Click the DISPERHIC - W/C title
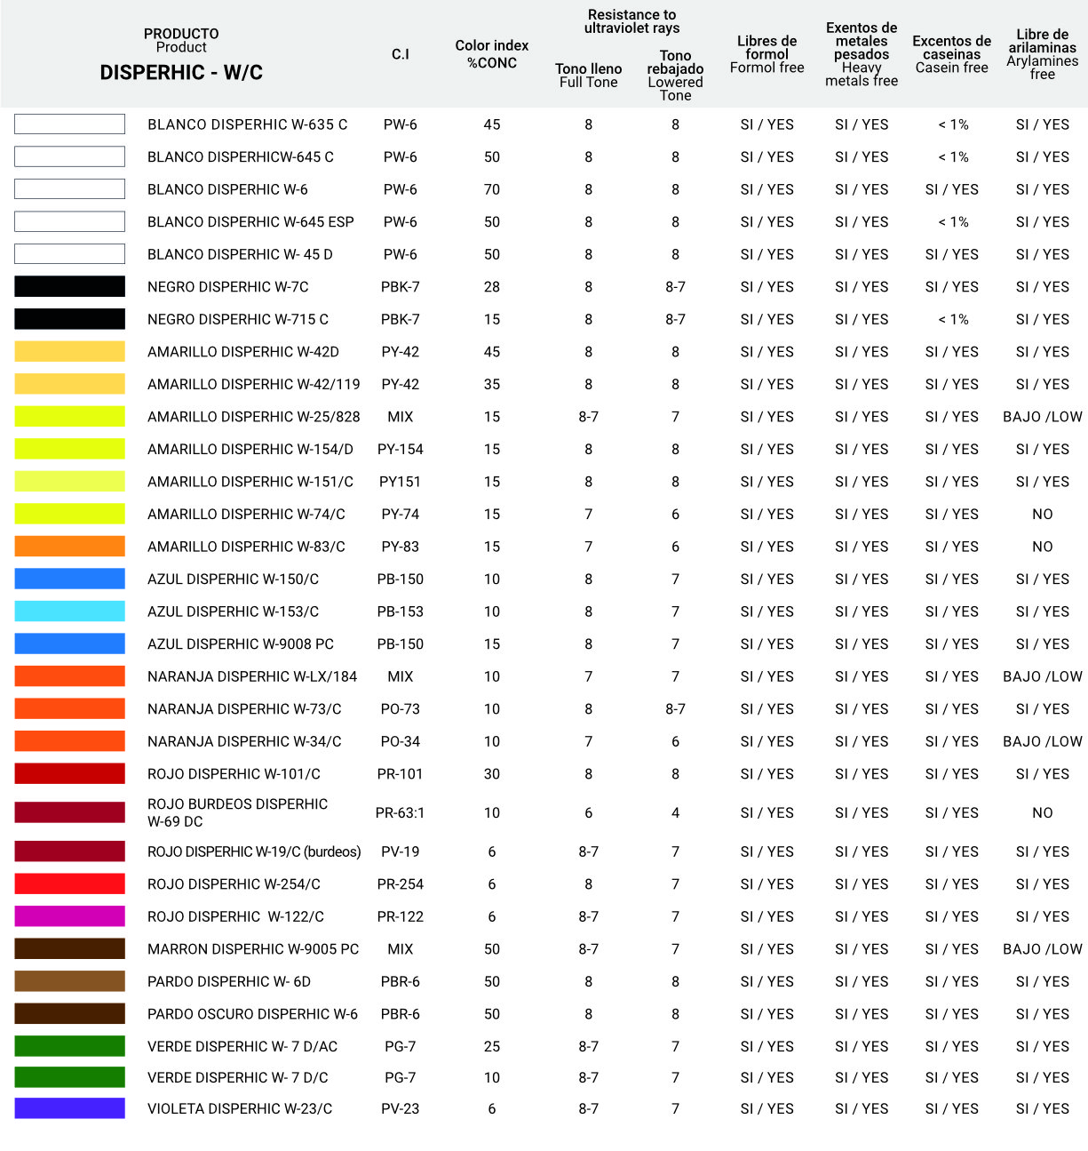Image resolution: width=1088 pixels, height=1151 pixels. pyautogui.click(x=181, y=73)
